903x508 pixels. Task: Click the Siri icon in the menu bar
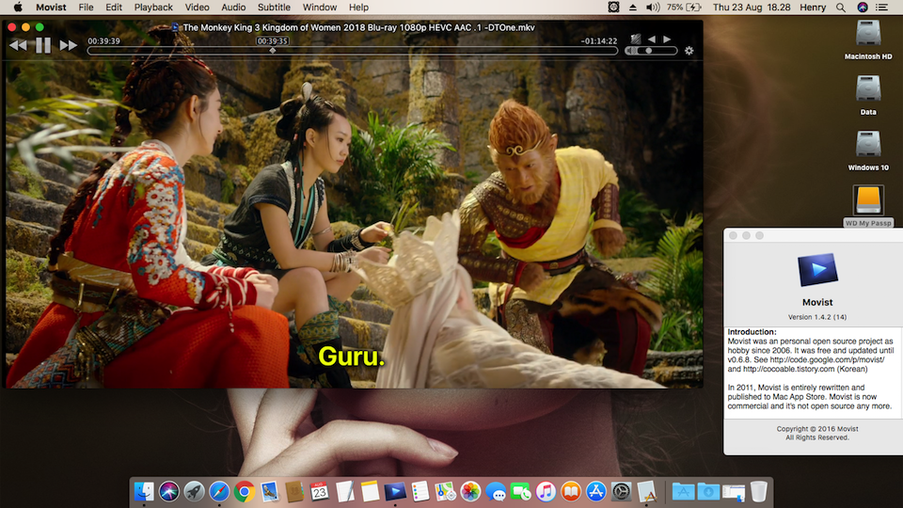click(x=863, y=8)
